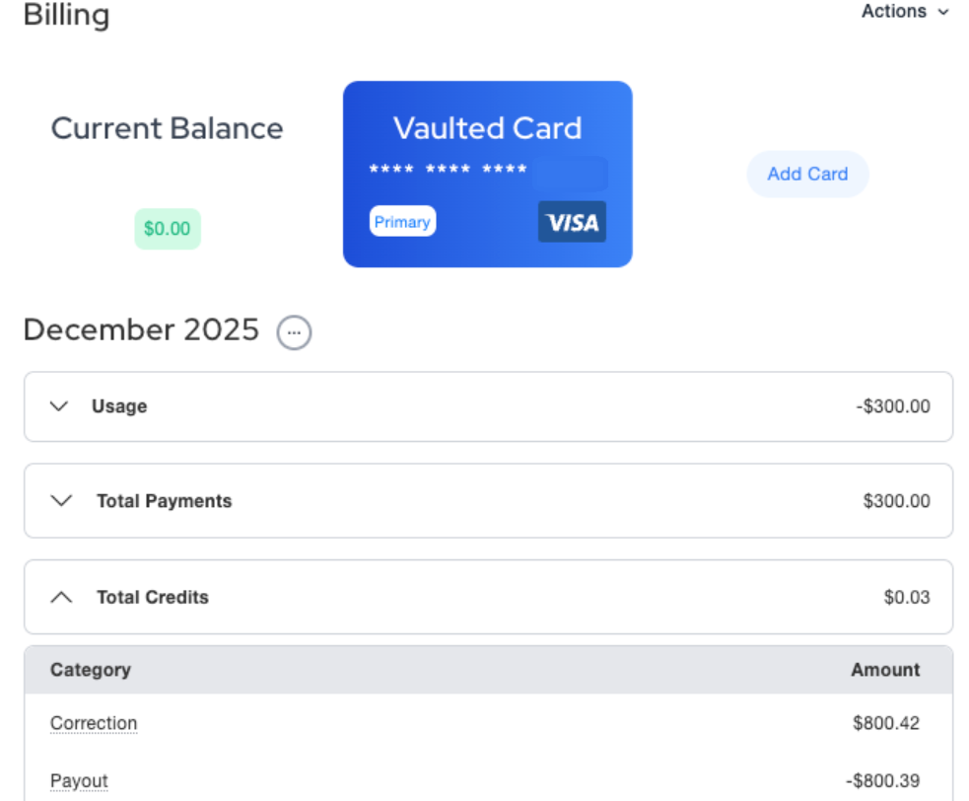Click the Total Payments row label

coord(164,501)
